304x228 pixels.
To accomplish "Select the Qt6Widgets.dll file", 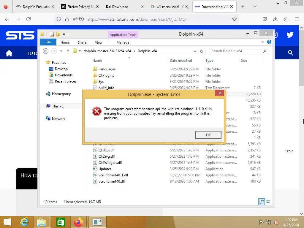I will (x=110, y=162).
